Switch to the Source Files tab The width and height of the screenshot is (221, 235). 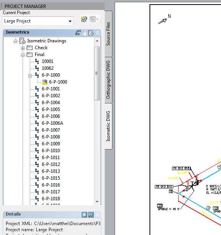point(108,34)
